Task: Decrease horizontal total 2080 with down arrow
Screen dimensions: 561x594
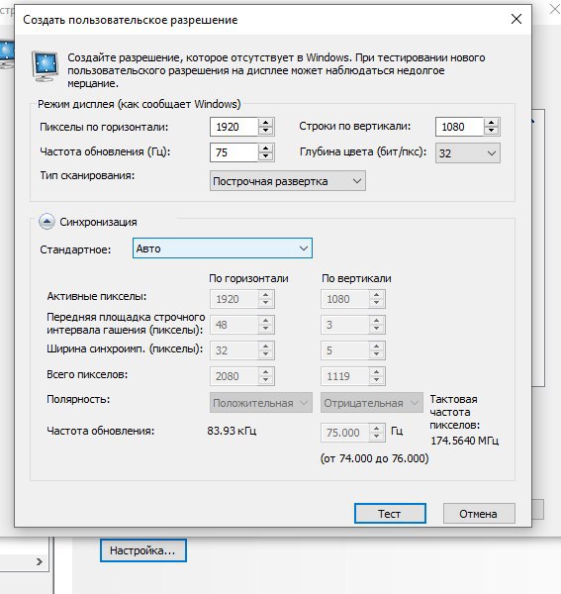Action: pyautogui.click(x=266, y=380)
